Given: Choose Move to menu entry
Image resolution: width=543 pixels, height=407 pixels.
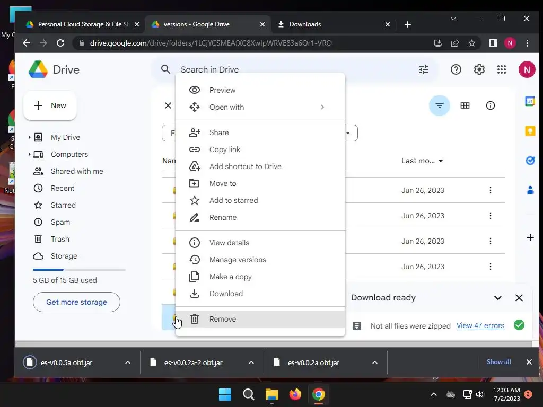Looking at the screenshot, I should pyautogui.click(x=260, y=183).
